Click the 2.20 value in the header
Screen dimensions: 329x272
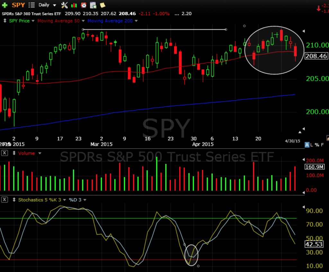[x=187, y=14]
